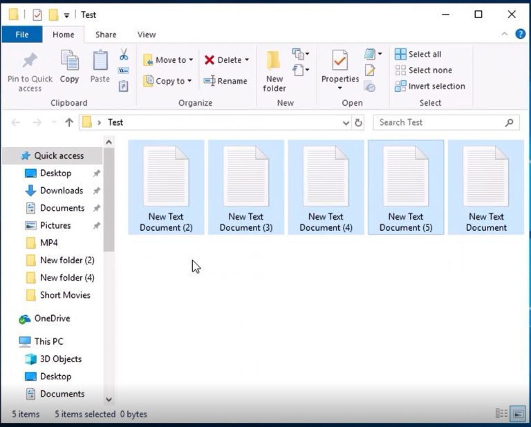531x427 pixels.
Task: Open the File menu tab
Action: (22, 35)
